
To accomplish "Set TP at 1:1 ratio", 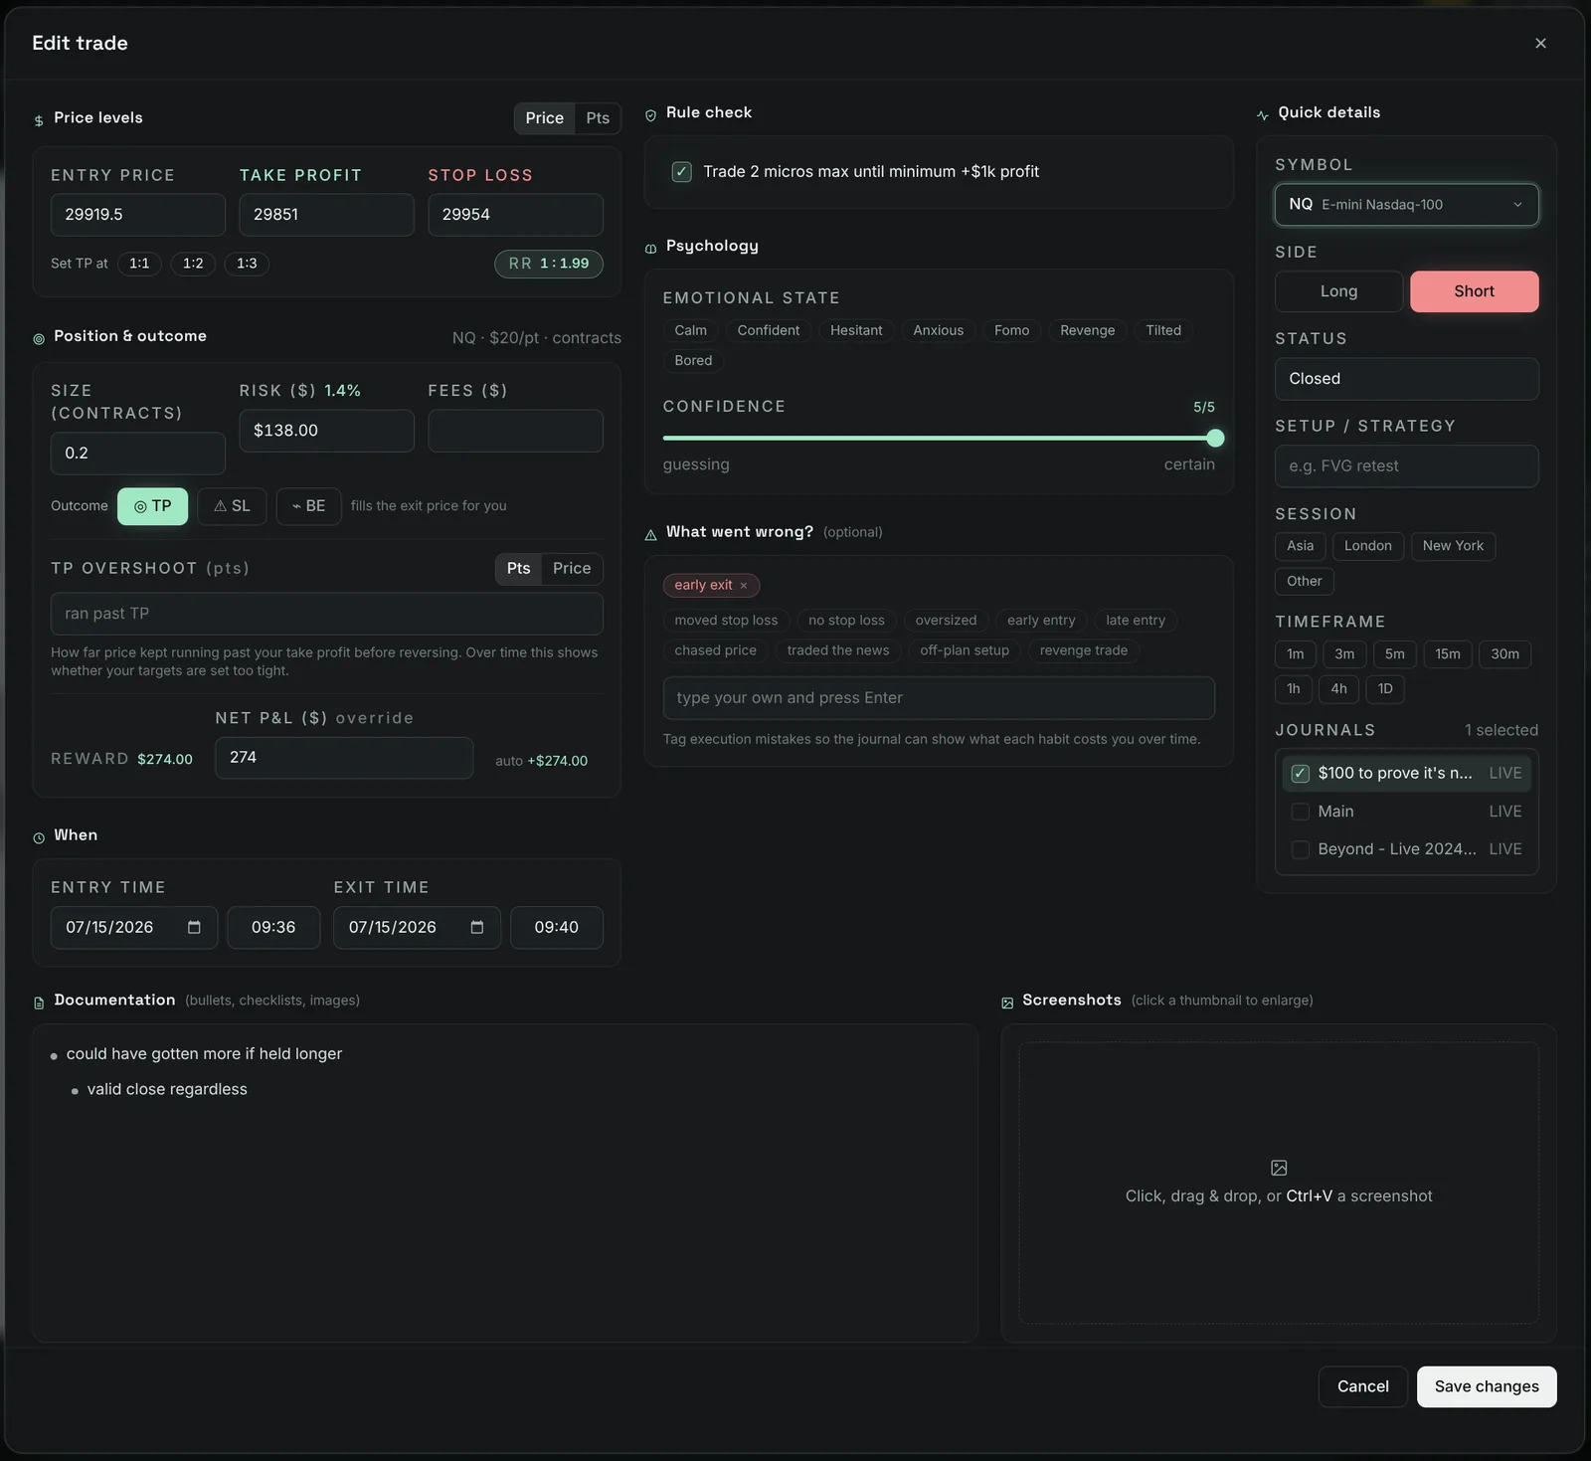I will pos(139,264).
